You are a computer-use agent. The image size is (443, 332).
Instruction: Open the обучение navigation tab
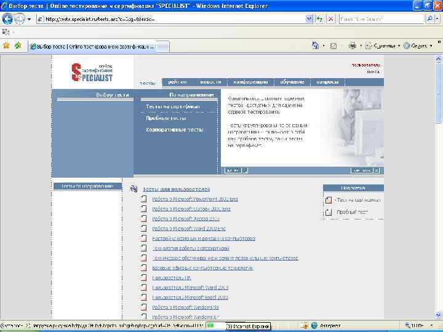point(292,82)
